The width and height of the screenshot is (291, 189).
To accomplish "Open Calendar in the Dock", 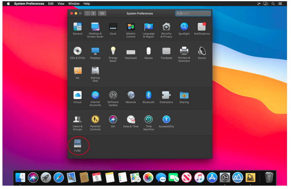I will [97, 177].
